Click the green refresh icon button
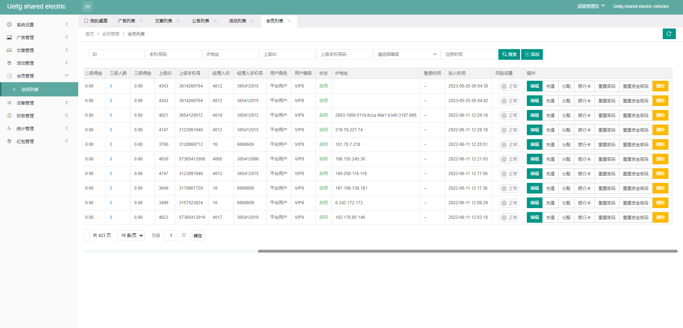 [669, 34]
